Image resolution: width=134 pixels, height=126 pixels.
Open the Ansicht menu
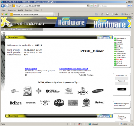(x=20, y=10)
